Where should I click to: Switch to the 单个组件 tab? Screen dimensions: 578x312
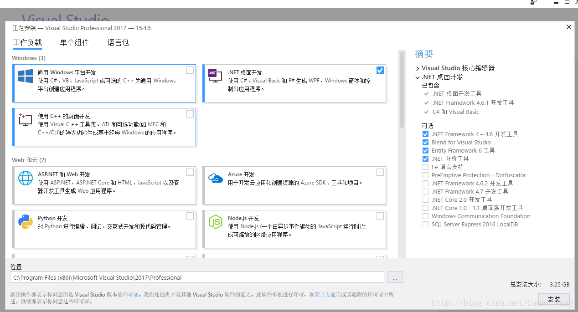(75, 43)
